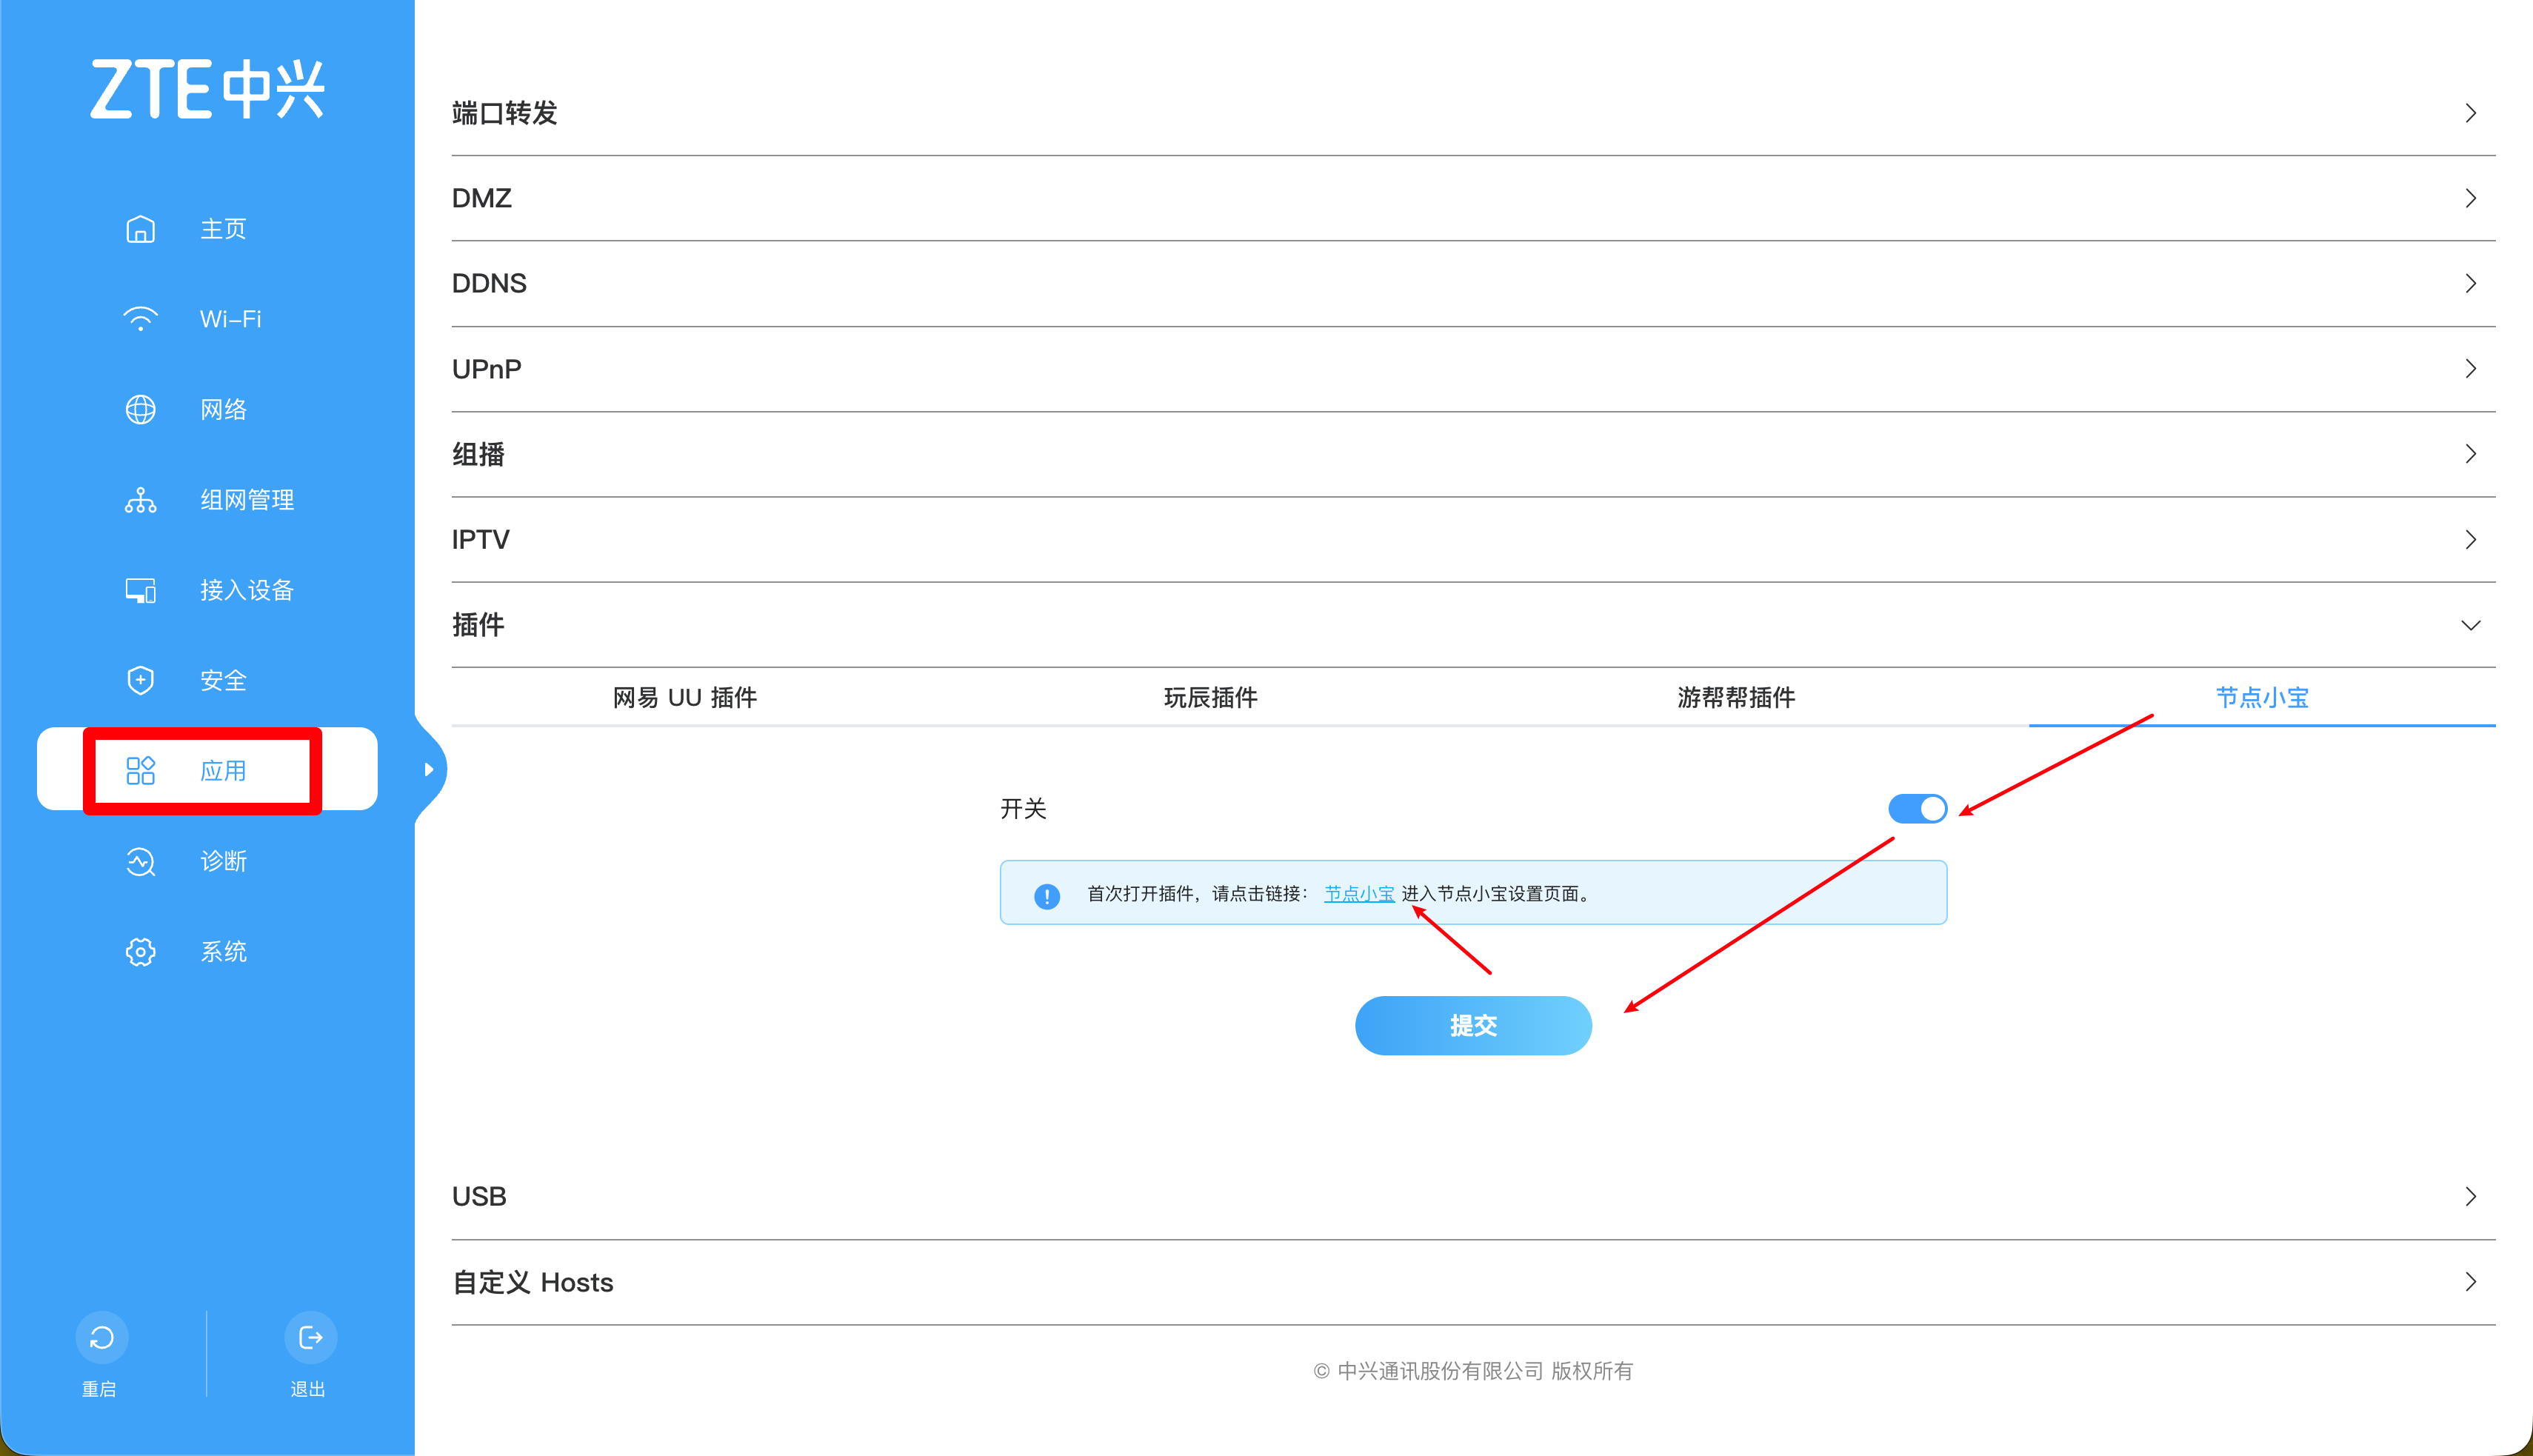2533x1456 pixels.
Task: Collapse the 插件 section
Action: pyautogui.click(x=2469, y=626)
